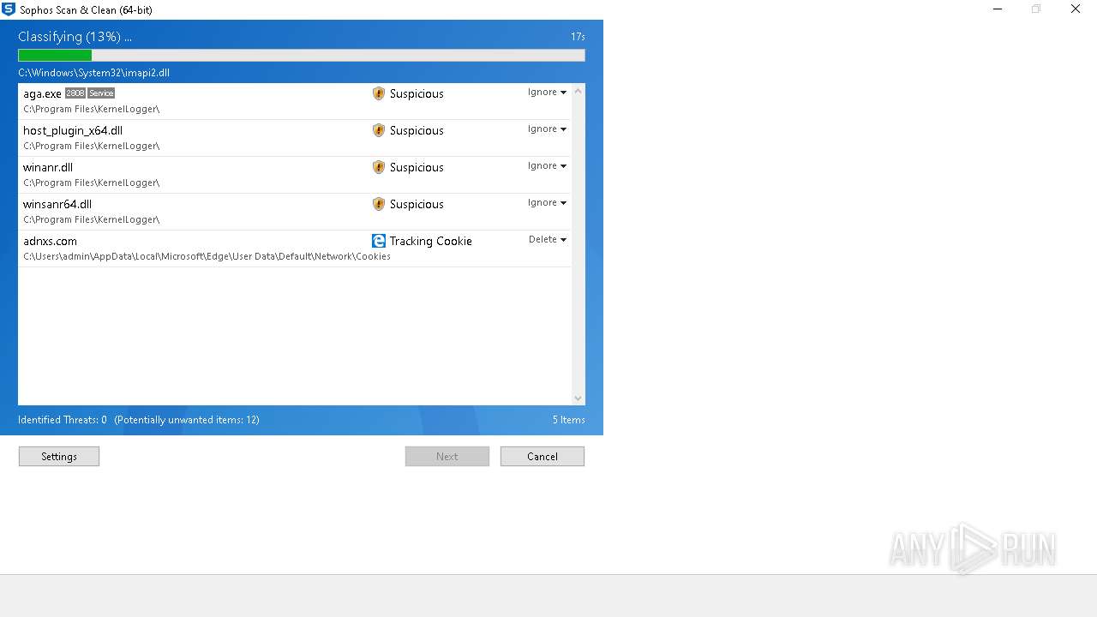Screen dimensions: 1097x617
Task: Click the Classifying (13%) status text
Action: [x=75, y=37]
